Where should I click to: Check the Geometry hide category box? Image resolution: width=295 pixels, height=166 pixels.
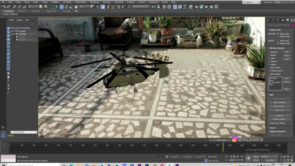[x=269, y=52]
